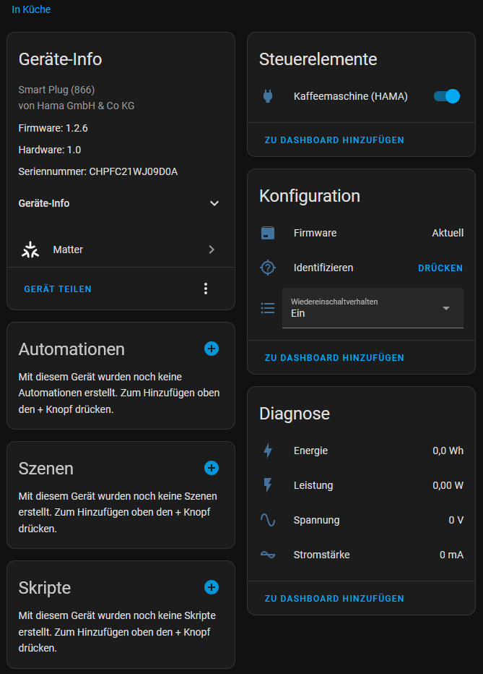
Task: Open the three-dot menu in Geräte-Info
Action: pos(206,289)
